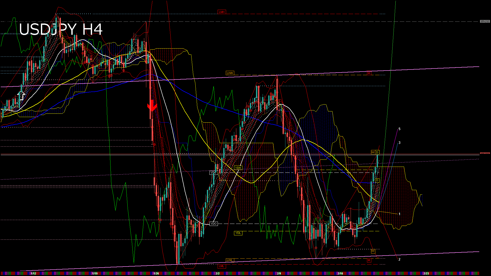The height and width of the screenshot is (276, 491).
Task: Click the LWH last-week-high label box
Action: [230, 73]
